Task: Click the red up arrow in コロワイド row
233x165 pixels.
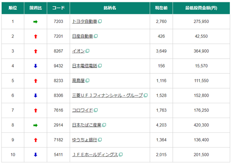Action: 35,110
